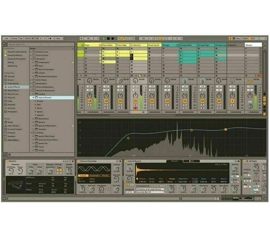270x236 pixels.
Task: Click the Piano Main track header
Action: coord(109,45)
